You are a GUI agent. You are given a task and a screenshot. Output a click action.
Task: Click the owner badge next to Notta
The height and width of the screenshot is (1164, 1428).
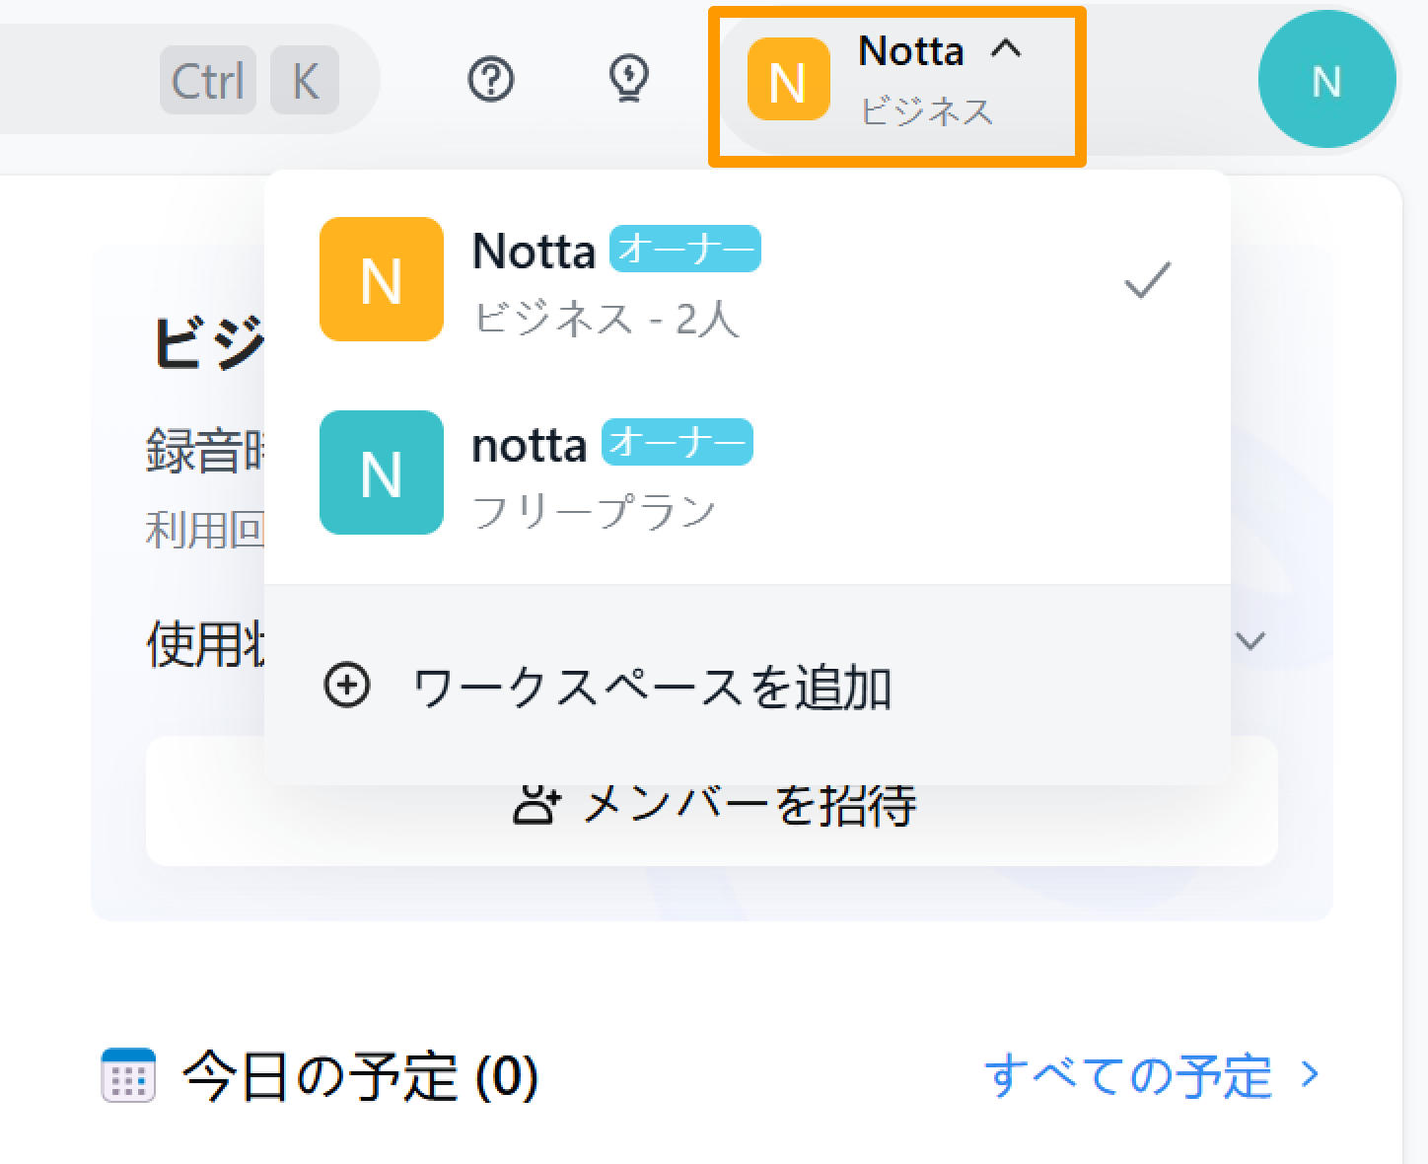(x=684, y=249)
